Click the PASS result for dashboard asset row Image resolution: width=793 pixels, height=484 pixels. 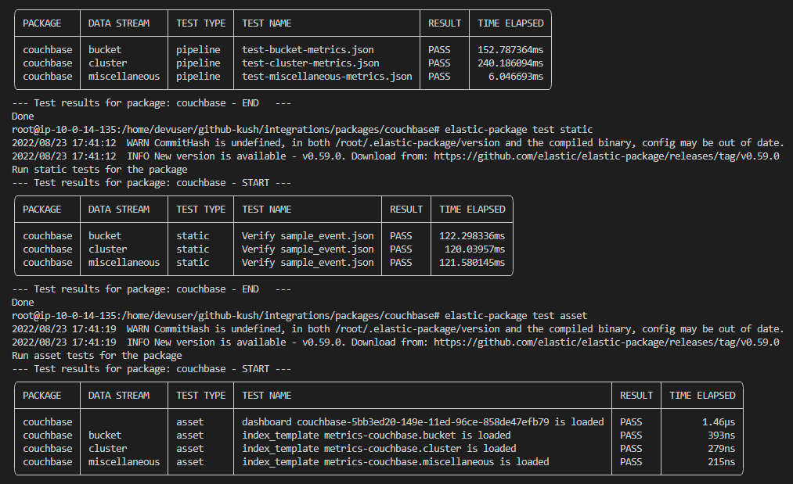pyautogui.click(x=631, y=422)
